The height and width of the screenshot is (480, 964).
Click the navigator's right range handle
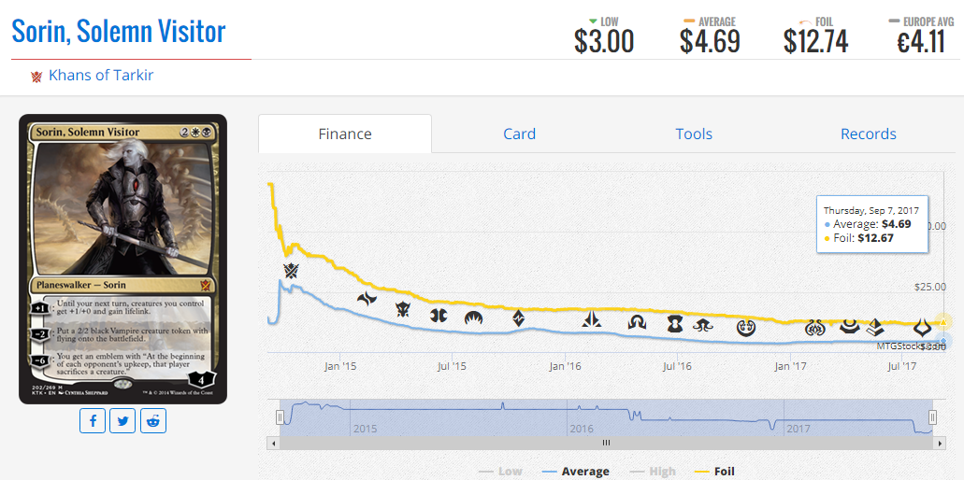pyautogui.click(x=932, y=418)
